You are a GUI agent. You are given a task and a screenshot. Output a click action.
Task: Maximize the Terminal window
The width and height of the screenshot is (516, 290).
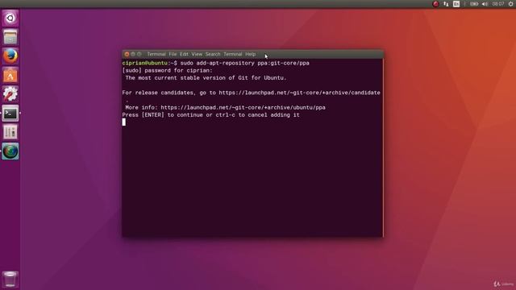tap(139, 54)
